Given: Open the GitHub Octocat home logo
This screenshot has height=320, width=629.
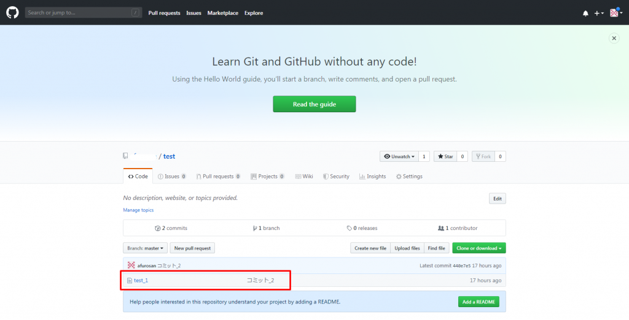Looking at the screenshot, I should coord(12,12).
